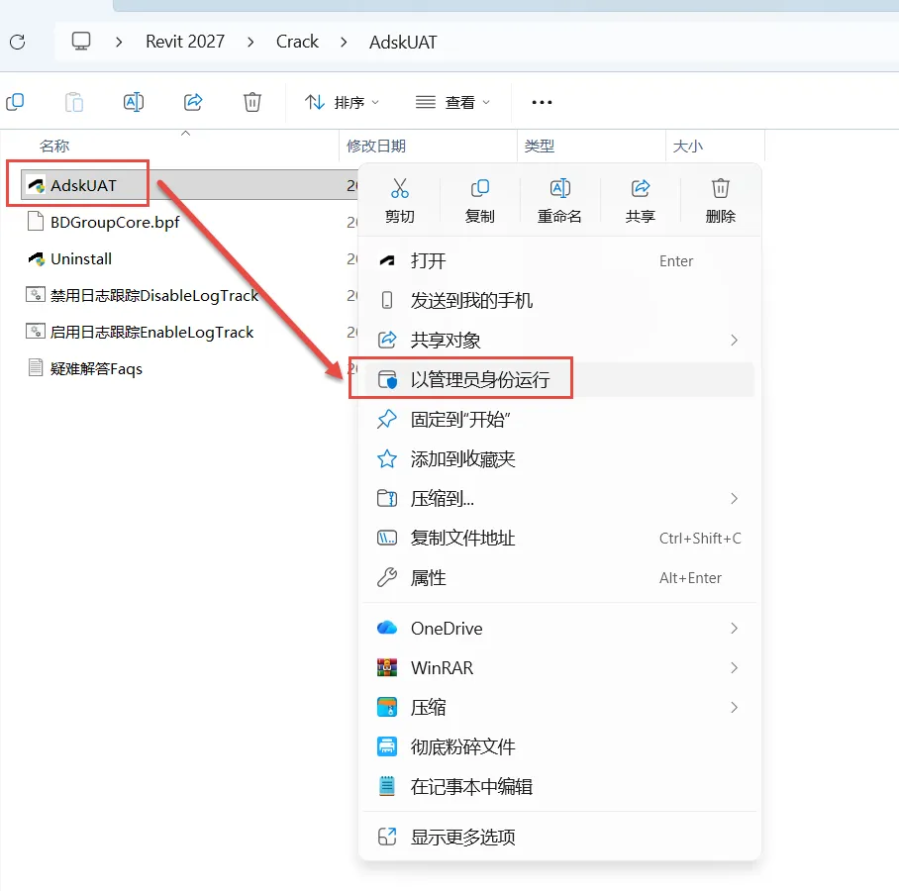The height and width of the screenshot is (891, 899).
Task: Open the 压缩 archiver submenu entry
Action: click(x=559, y=708)
